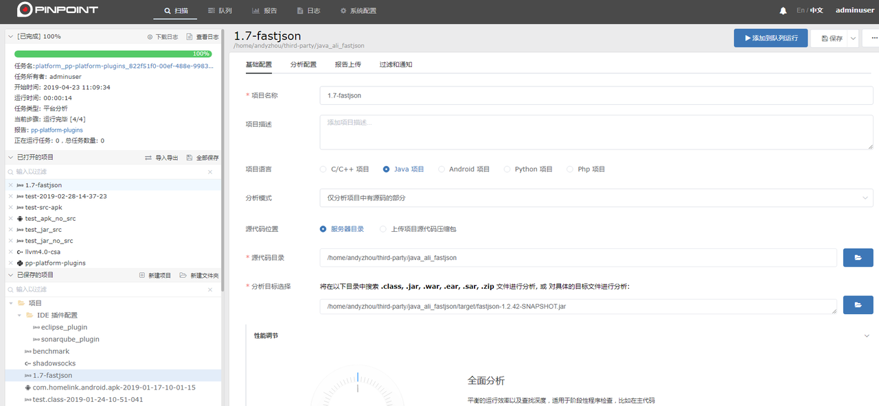The width and height of the screenshot is (879, 406).
Task: Click the IDE 插件配置 folder icon
Action: 30,315
